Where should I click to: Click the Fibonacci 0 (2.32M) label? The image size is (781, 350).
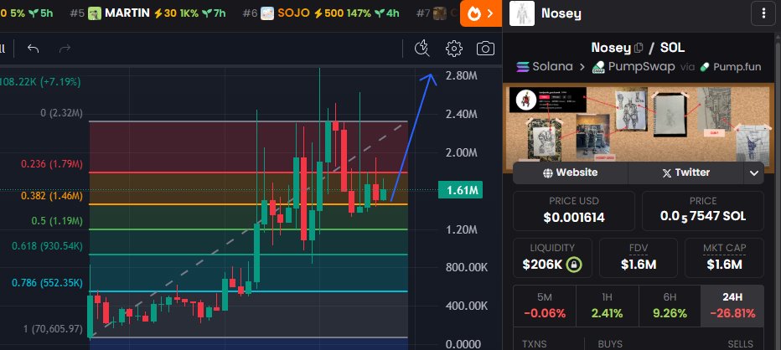[x=62, y=114]
